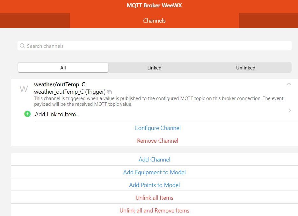Select the weather/outTemp_C channel name
The height and width of the screenshot is (216, 298).
click(x=60, y=85)
